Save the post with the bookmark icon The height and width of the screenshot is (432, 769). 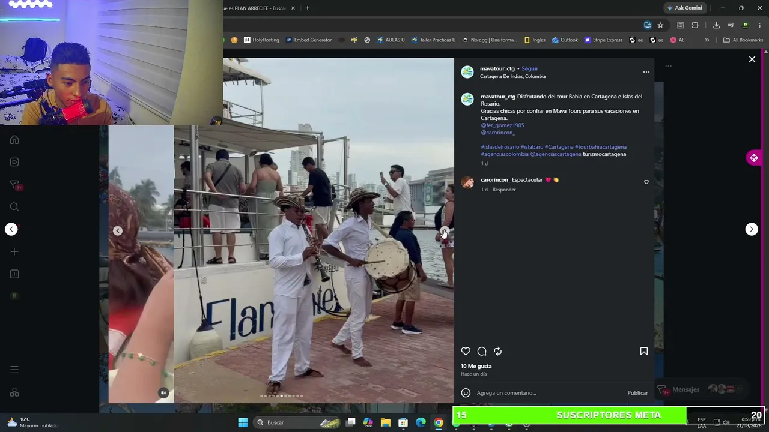point(643,352)
